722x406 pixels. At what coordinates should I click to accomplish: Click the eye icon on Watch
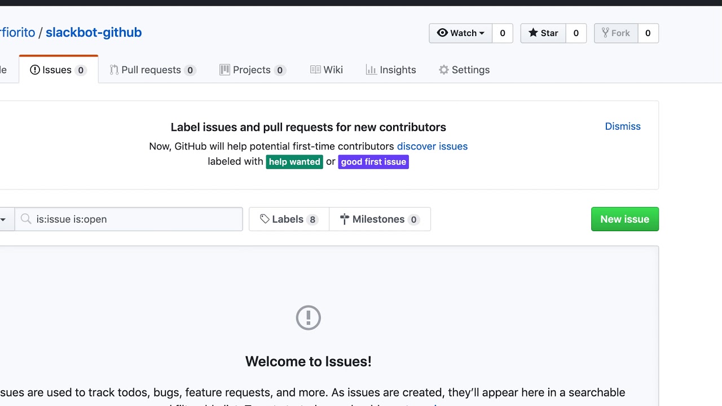pos(442,33)
